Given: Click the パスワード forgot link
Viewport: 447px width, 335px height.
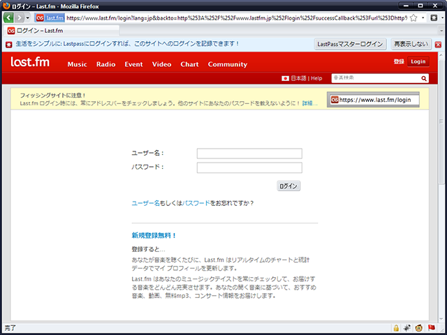Looking at the screenshot, I should [196, 203].
